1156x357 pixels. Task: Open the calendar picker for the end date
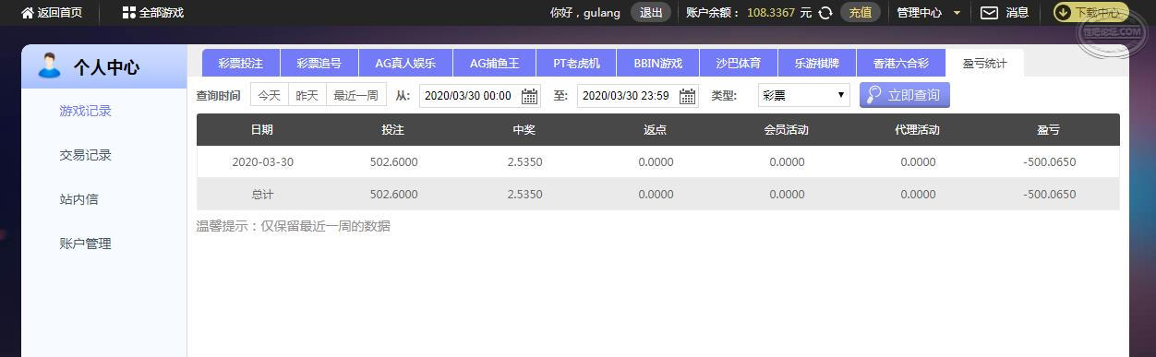pos(687,96)
